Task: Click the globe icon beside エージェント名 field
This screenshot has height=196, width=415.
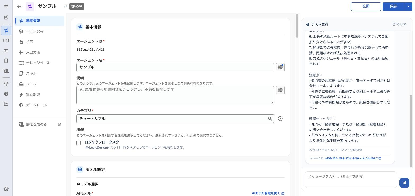Action: click(x=280, y=67)
